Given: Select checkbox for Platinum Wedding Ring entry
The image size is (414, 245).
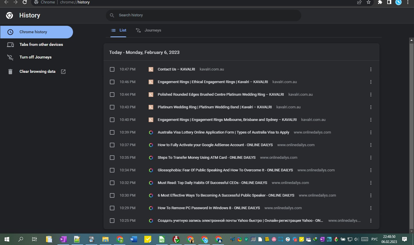Looking at the screenshot, I should [x=112, y=107].
